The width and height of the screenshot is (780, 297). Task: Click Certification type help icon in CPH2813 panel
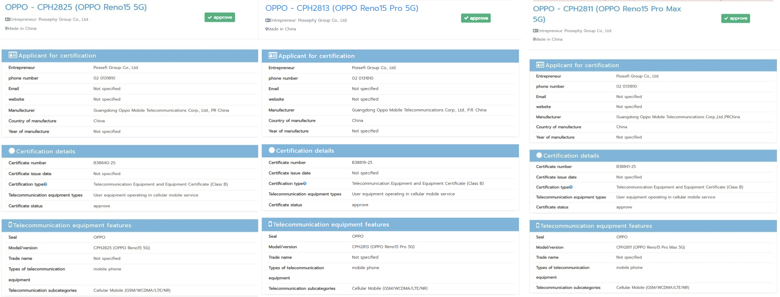(305, 184)
